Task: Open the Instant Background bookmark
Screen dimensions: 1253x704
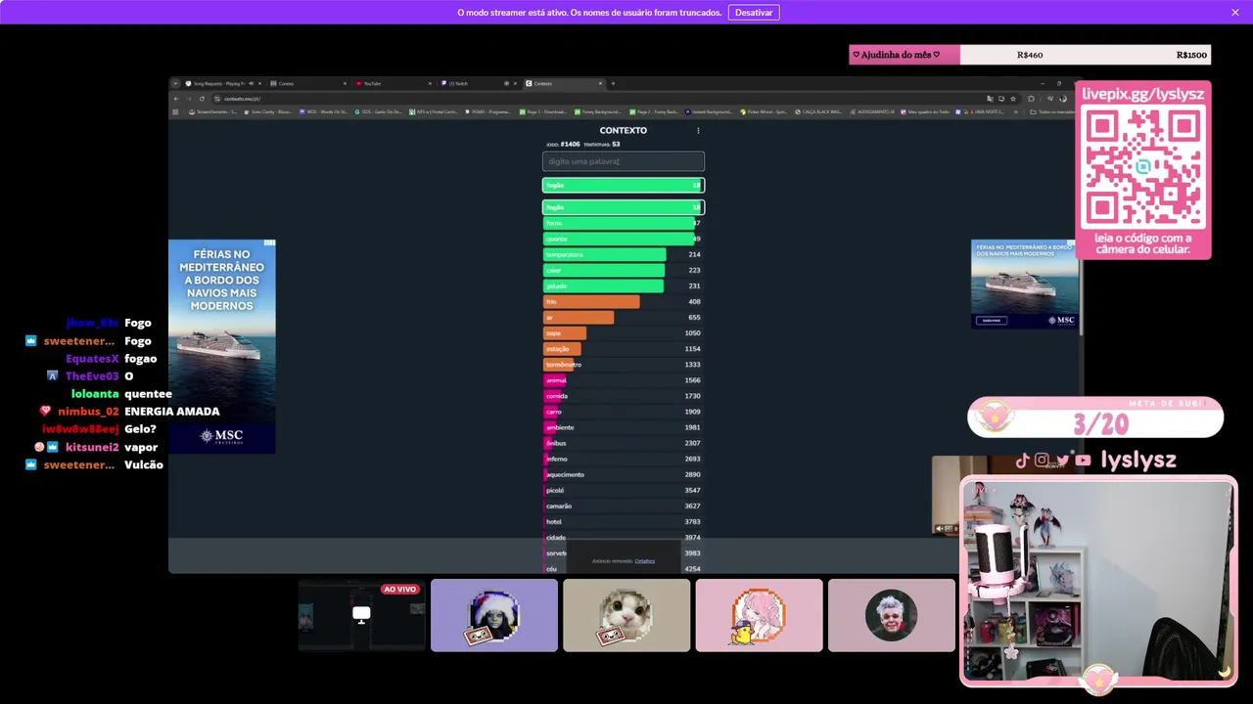Action: 711,111
